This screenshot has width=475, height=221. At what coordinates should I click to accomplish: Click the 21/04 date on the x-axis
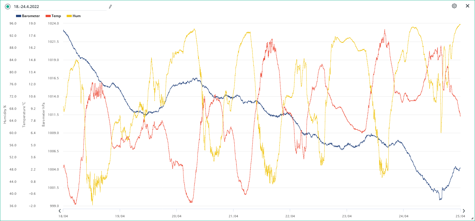[233, 216]
